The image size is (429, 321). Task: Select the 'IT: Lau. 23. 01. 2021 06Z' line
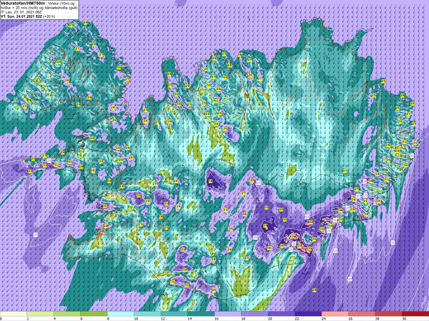21,12
